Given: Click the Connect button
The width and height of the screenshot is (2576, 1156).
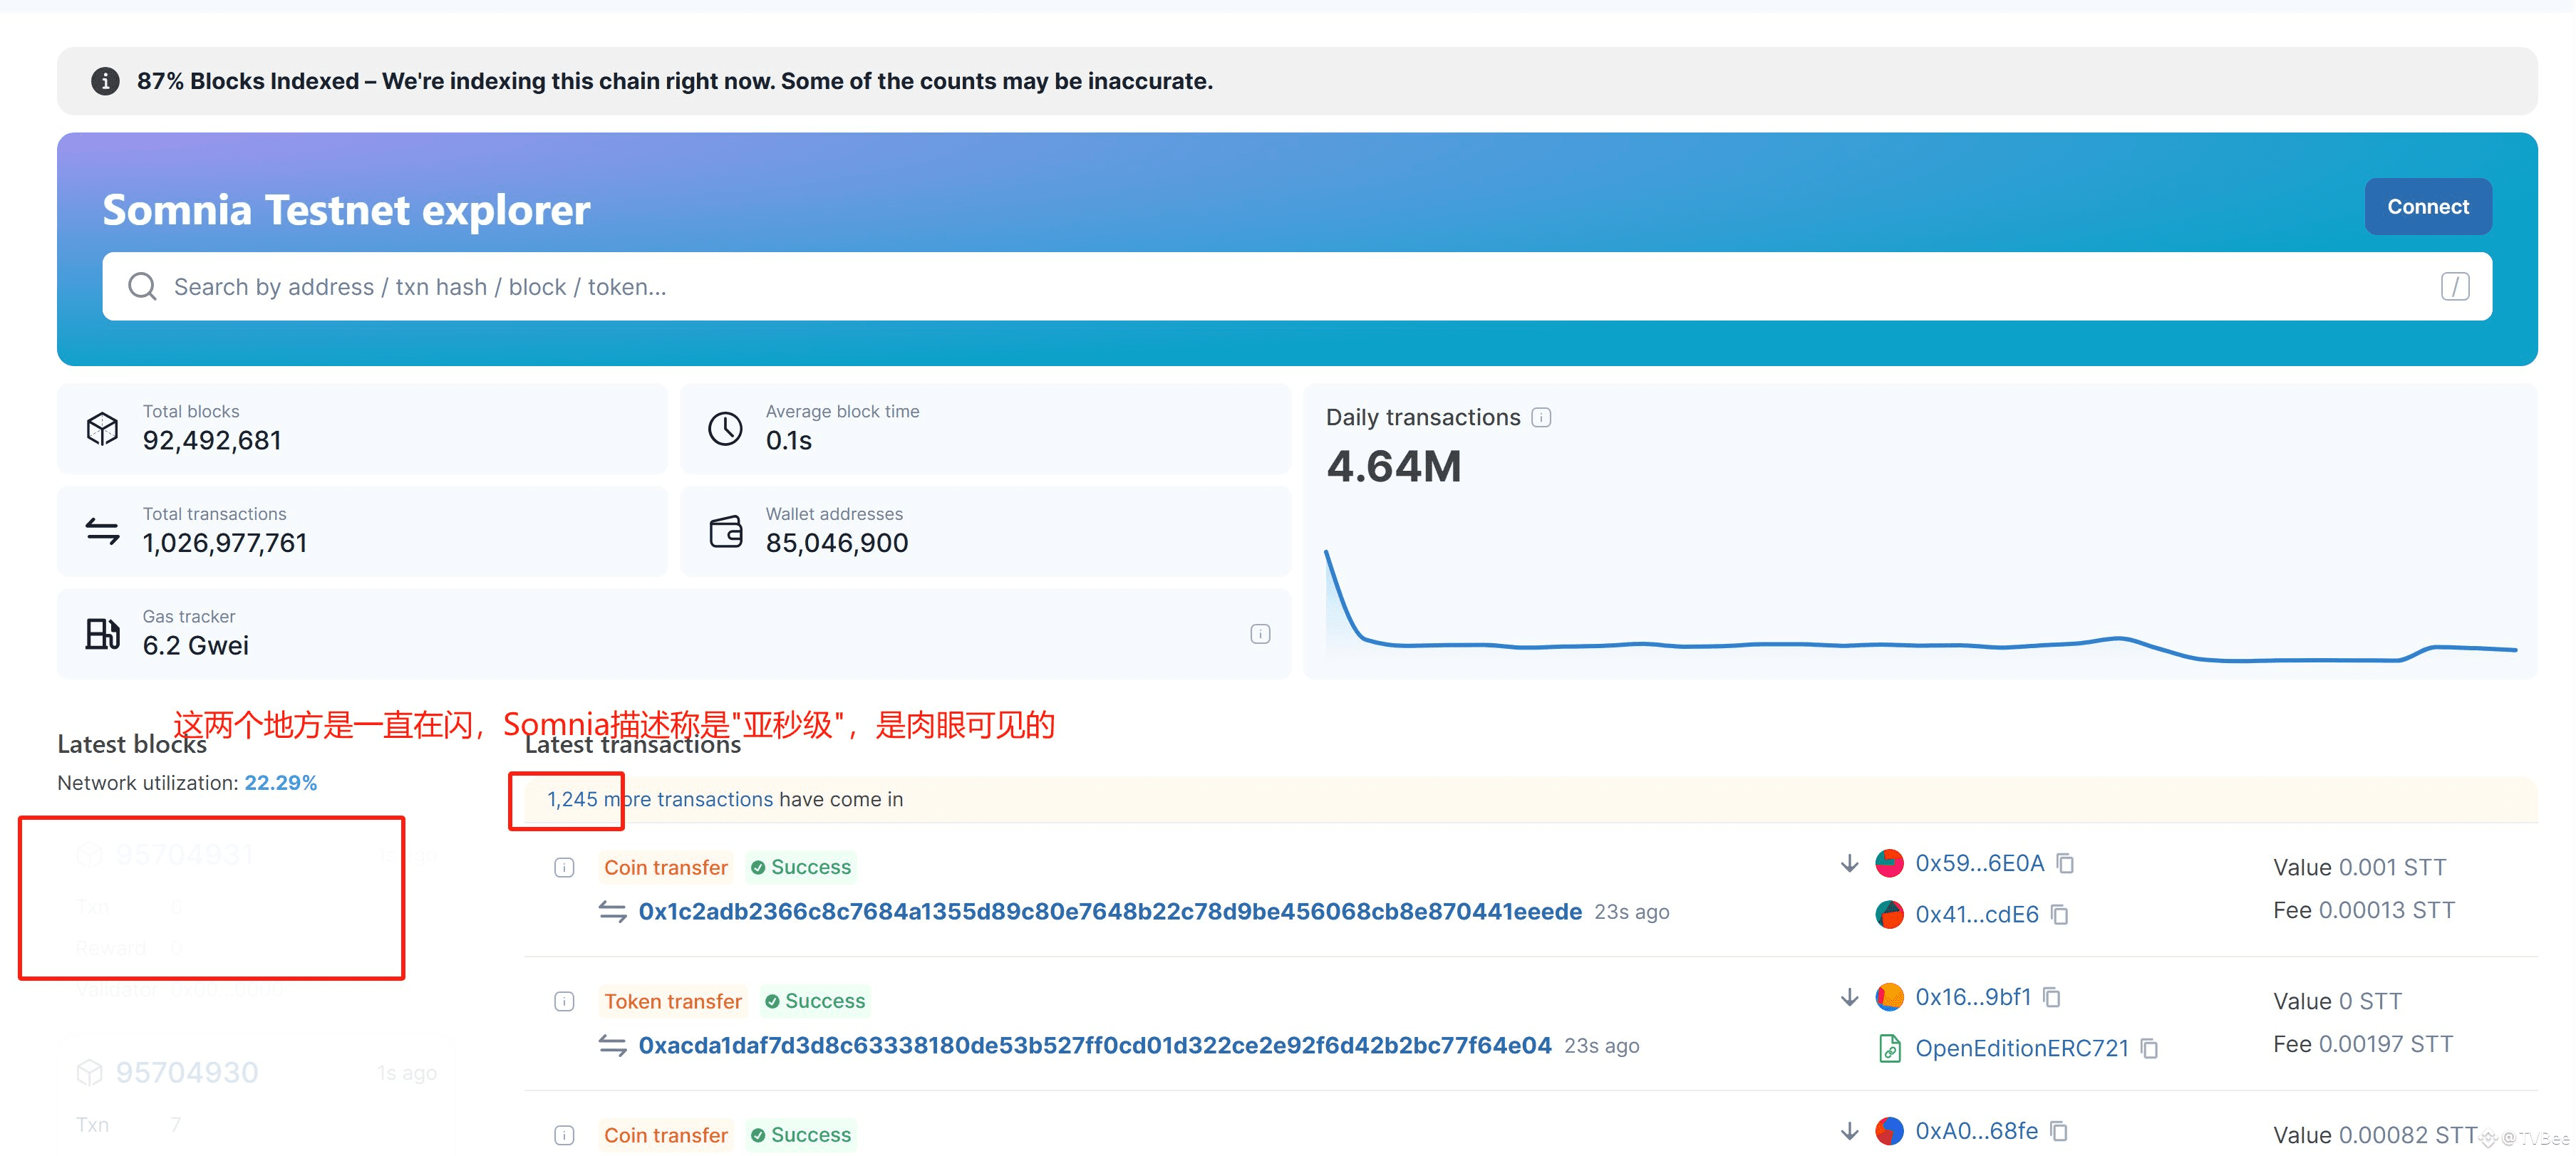Looking at the screenshot, I should point(2427,206).
